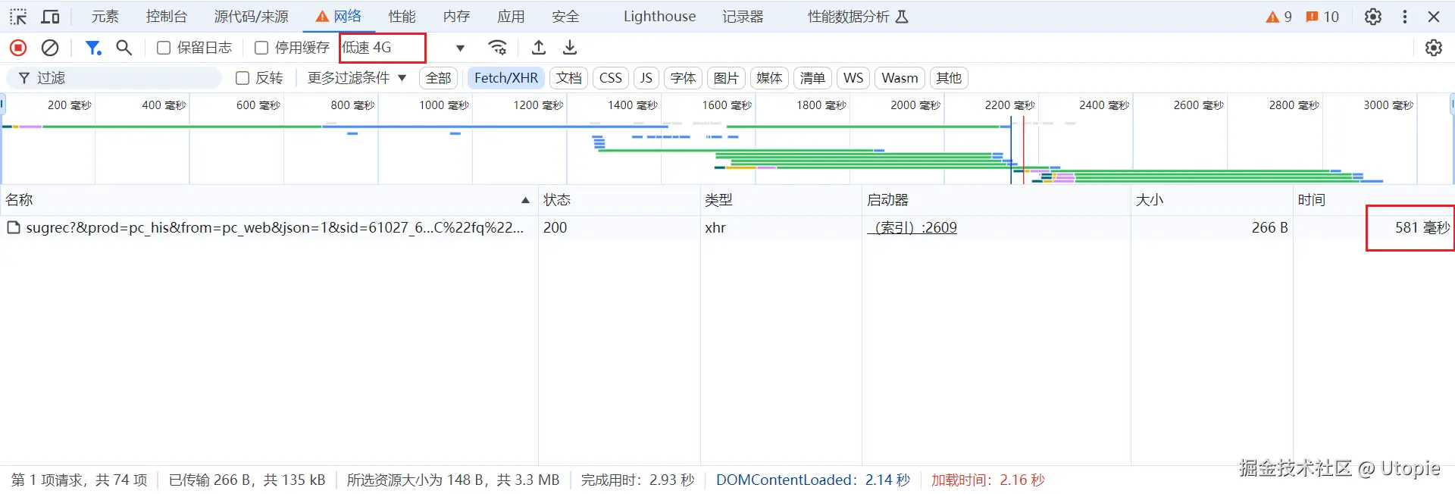Open network conditions wifi icon

(x=498, y=48)
